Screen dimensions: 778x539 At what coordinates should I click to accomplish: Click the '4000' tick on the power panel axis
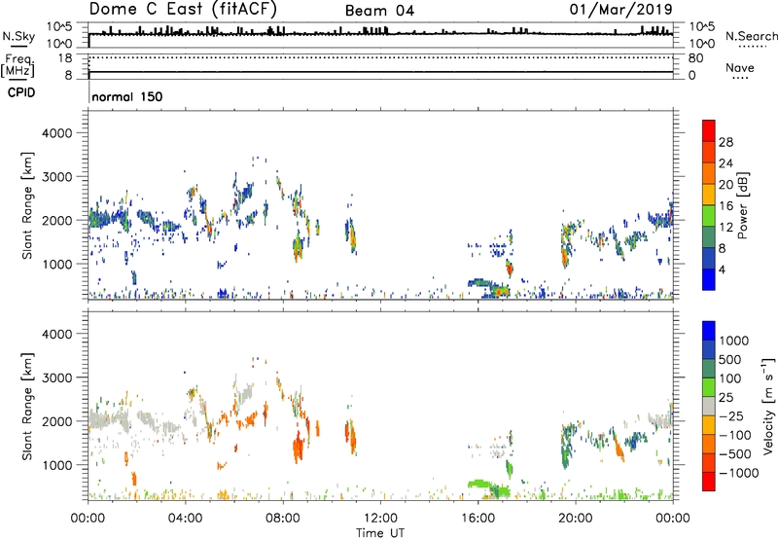click(x=57, y=133)
